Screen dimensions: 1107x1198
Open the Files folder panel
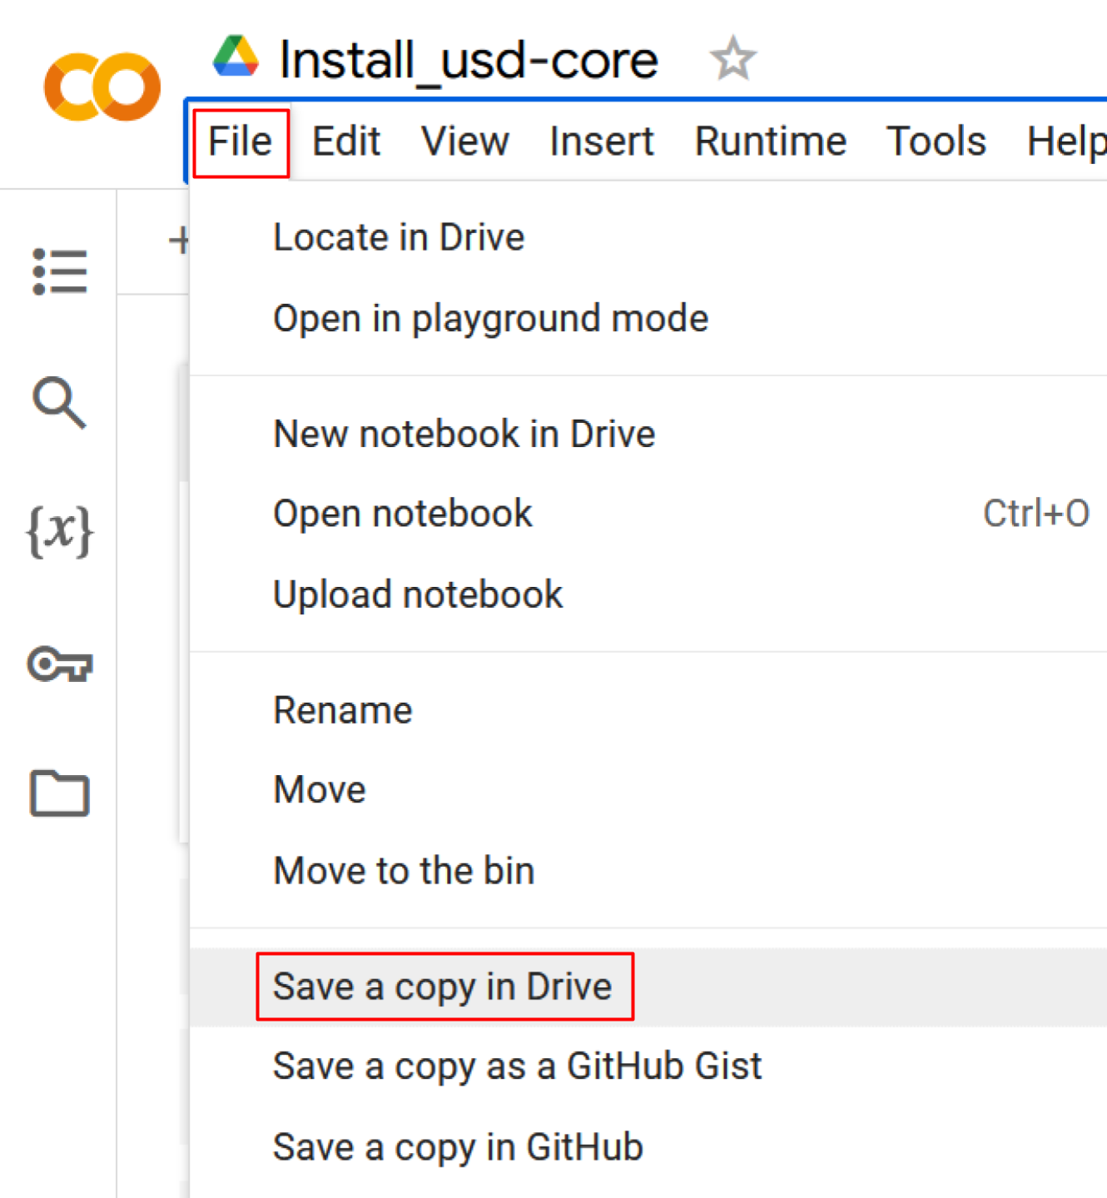60,793
